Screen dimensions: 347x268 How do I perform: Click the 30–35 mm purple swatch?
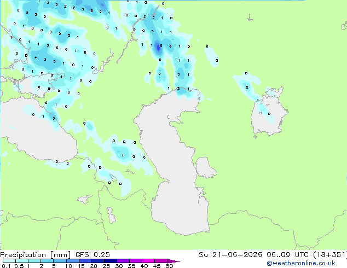pyautogui.click(x=123, y=261)
